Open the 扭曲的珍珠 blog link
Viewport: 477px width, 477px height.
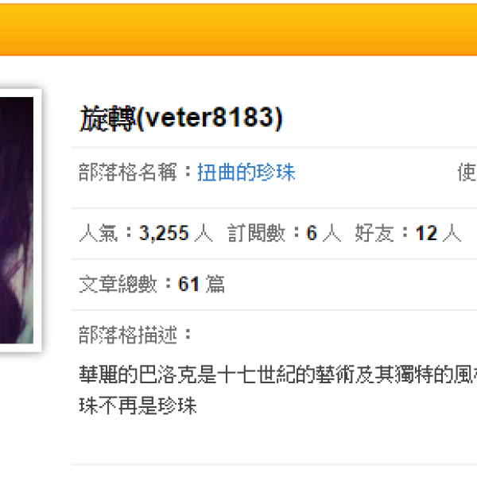click(246, 173)
